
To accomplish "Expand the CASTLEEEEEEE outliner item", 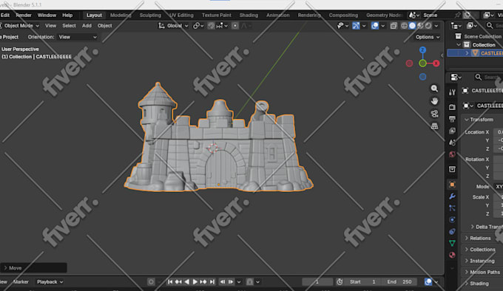I will [x=467, y=53].
